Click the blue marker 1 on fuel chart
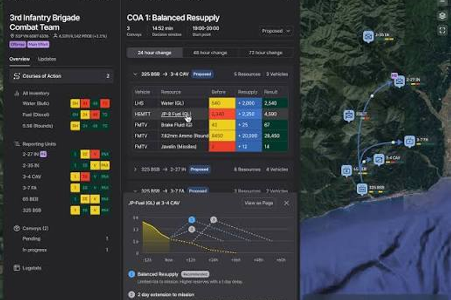 (x=192, y=220)
